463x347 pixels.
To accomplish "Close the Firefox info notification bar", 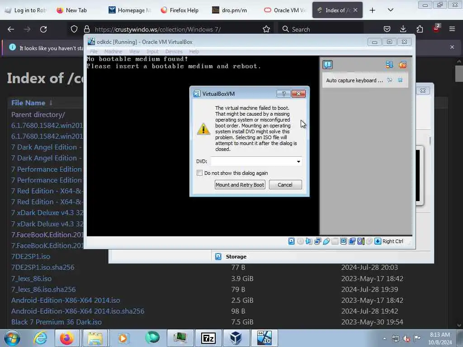I will pyautogui.click(x=452, y=47).
